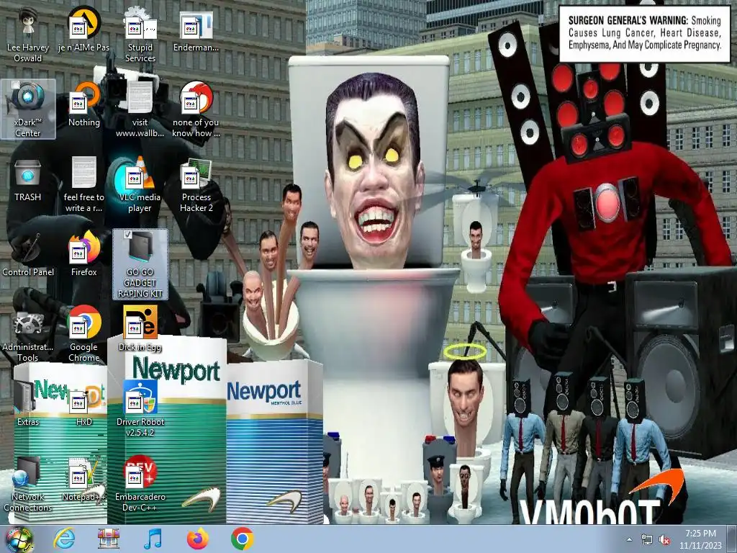This screenshot has height=553, width=737.
Task: Open the Control Panel desktop icon
Action: pyautogui.click(x=28, y=254)
